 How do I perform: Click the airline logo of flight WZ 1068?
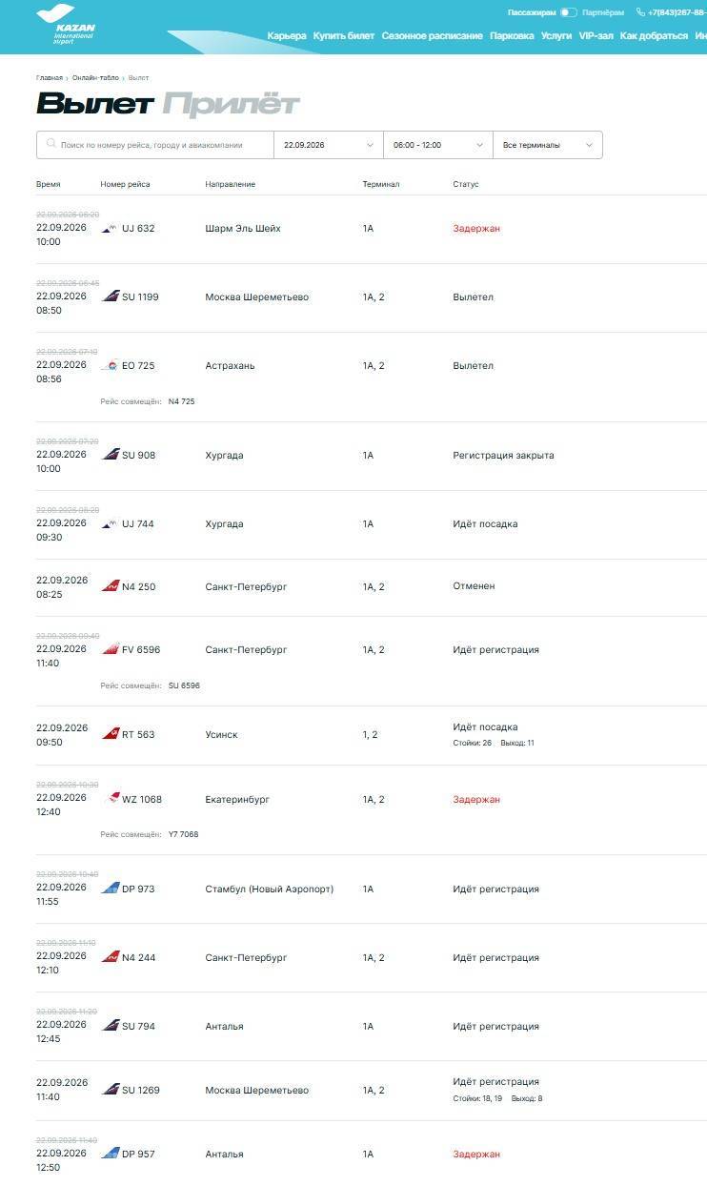[x=113, y=798]
